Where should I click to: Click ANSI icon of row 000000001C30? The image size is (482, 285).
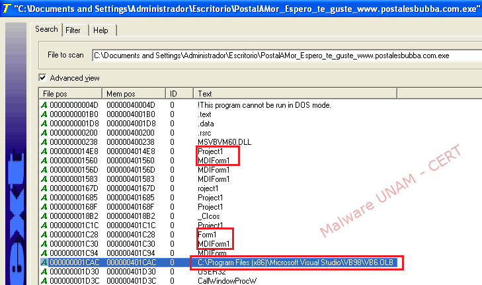click(x=44, y=244)
